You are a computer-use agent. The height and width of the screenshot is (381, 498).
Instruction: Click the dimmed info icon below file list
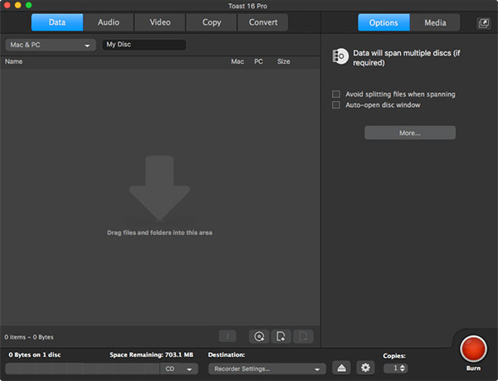point(228,336)
